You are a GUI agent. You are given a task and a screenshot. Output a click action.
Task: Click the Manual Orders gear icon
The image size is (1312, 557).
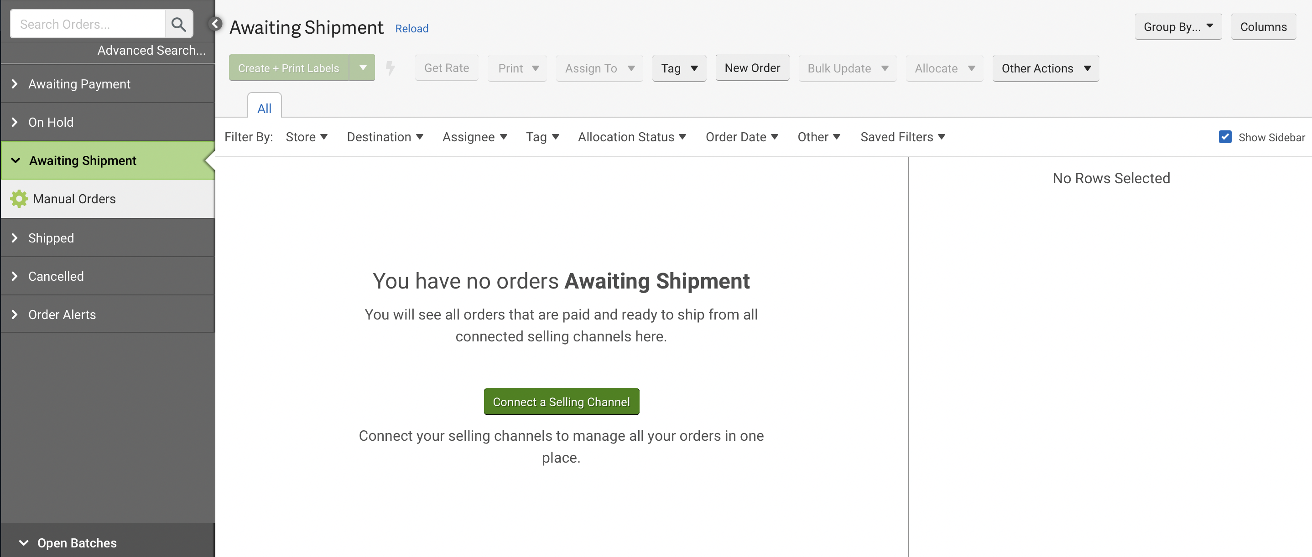click(x=19, y=199)
